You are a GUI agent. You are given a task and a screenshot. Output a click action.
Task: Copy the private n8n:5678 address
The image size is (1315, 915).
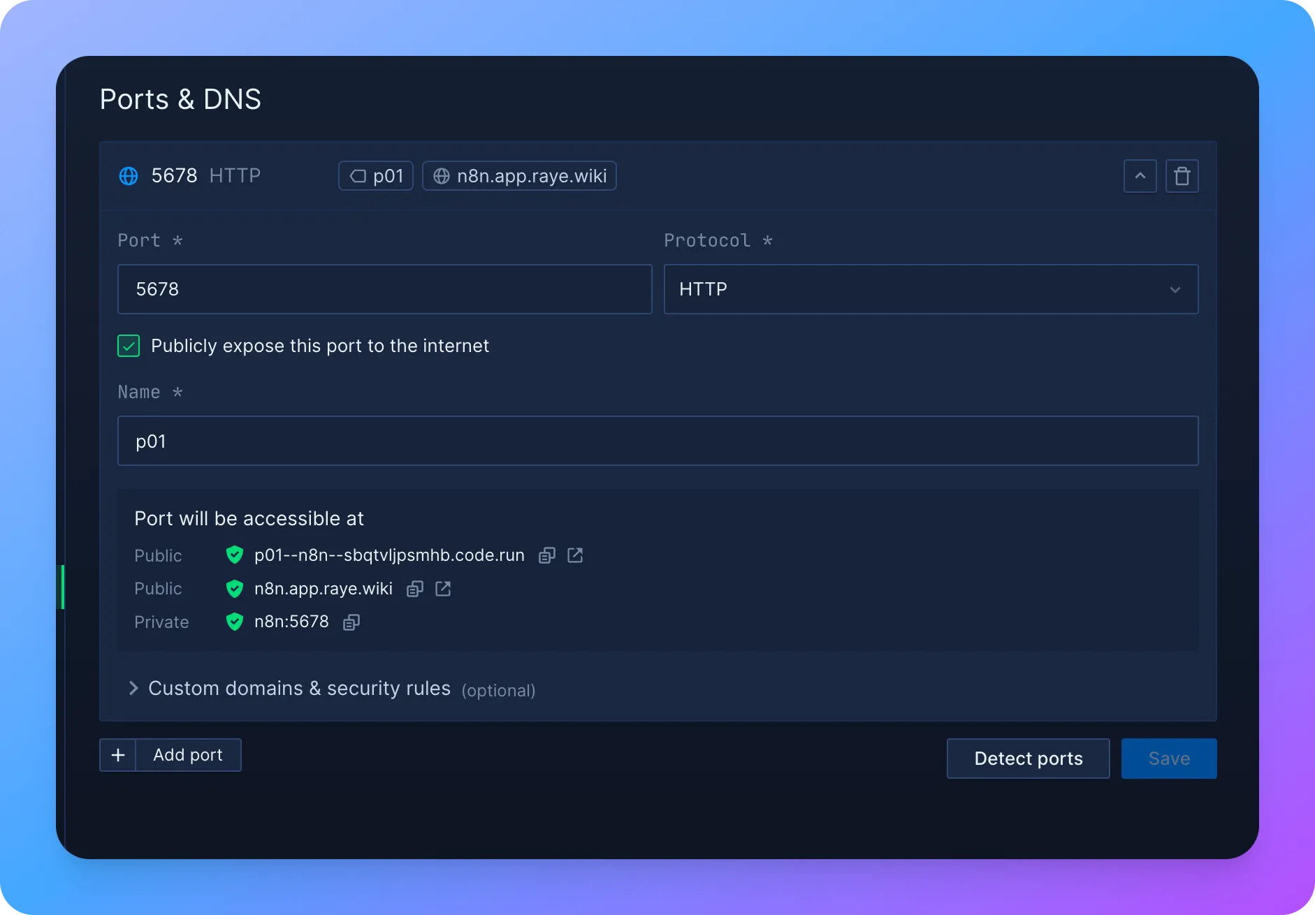point(351,622)
